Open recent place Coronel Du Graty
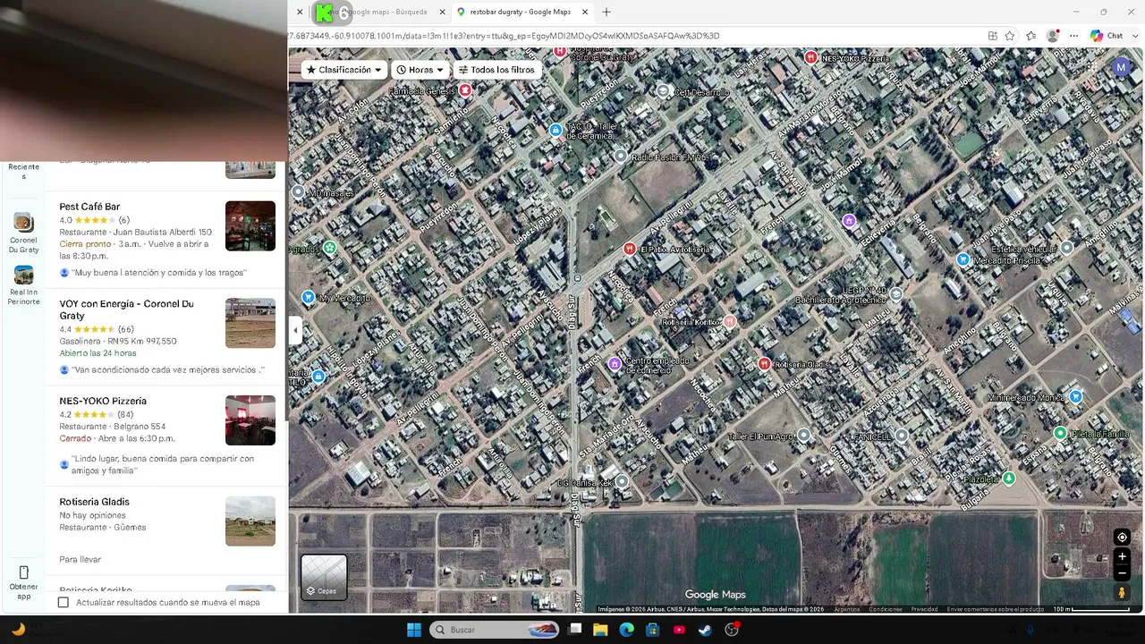Viewport: 1145px width, 644px height. tap(23, 233)
